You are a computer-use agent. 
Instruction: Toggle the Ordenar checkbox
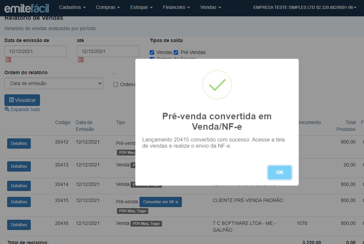(116, 84)
